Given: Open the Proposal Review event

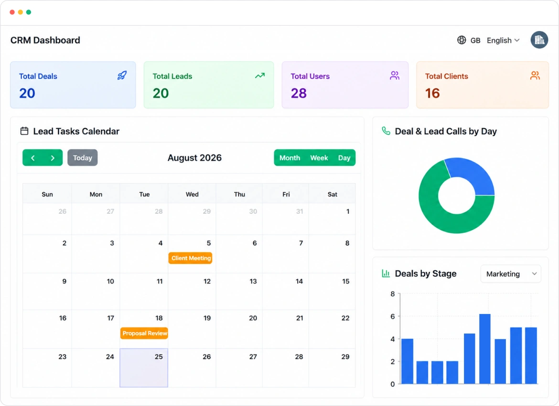Looking at the screenshot, I should coord(144,333).
